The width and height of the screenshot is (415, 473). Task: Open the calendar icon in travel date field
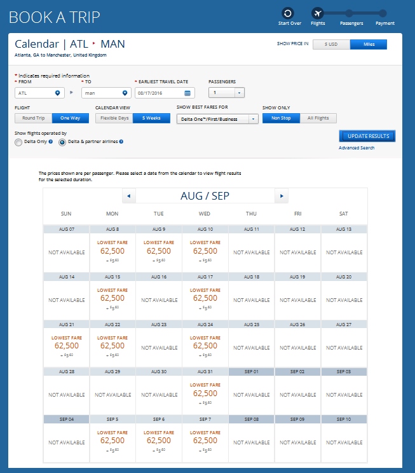[187, 93]
